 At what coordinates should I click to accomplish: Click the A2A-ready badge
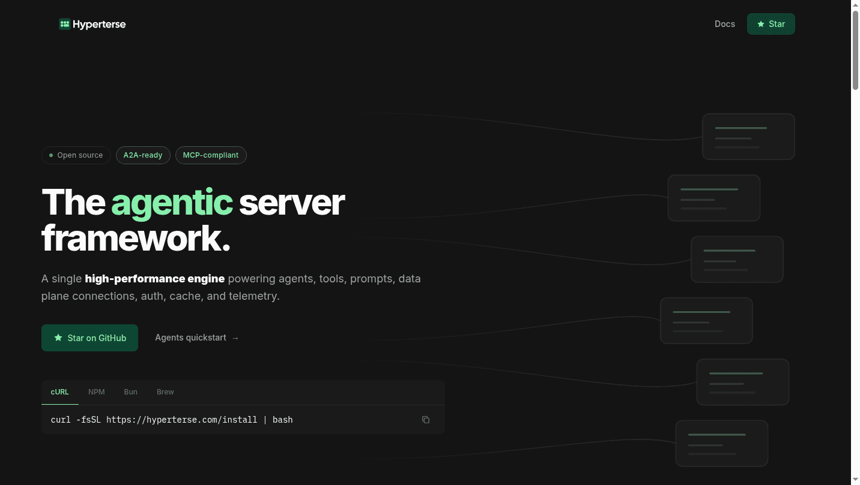pyautogui.click(x=143, y=155)
